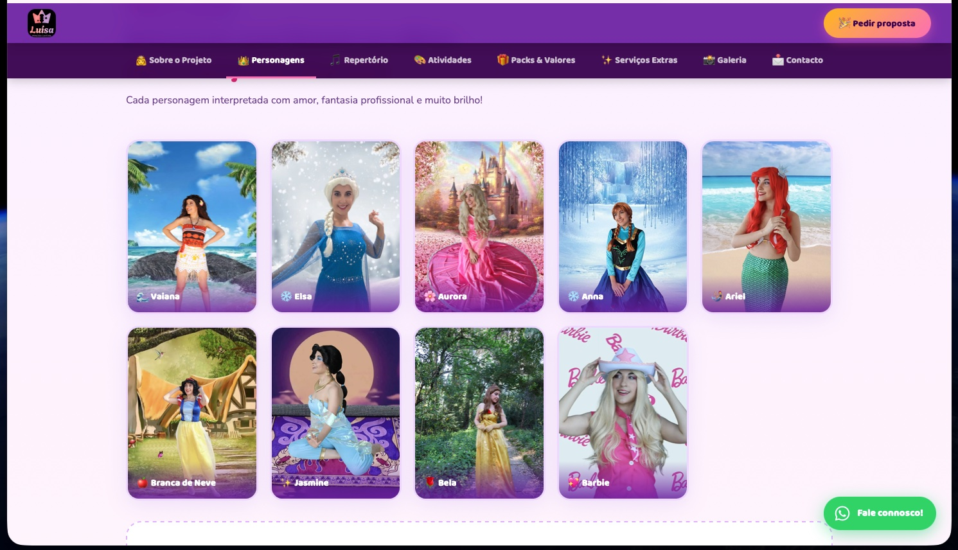This screenshot has height=550, width=958.
Task: Click the party popper icon in Pedir proposta
Action: pyautogui.click(x=844, y=23)
